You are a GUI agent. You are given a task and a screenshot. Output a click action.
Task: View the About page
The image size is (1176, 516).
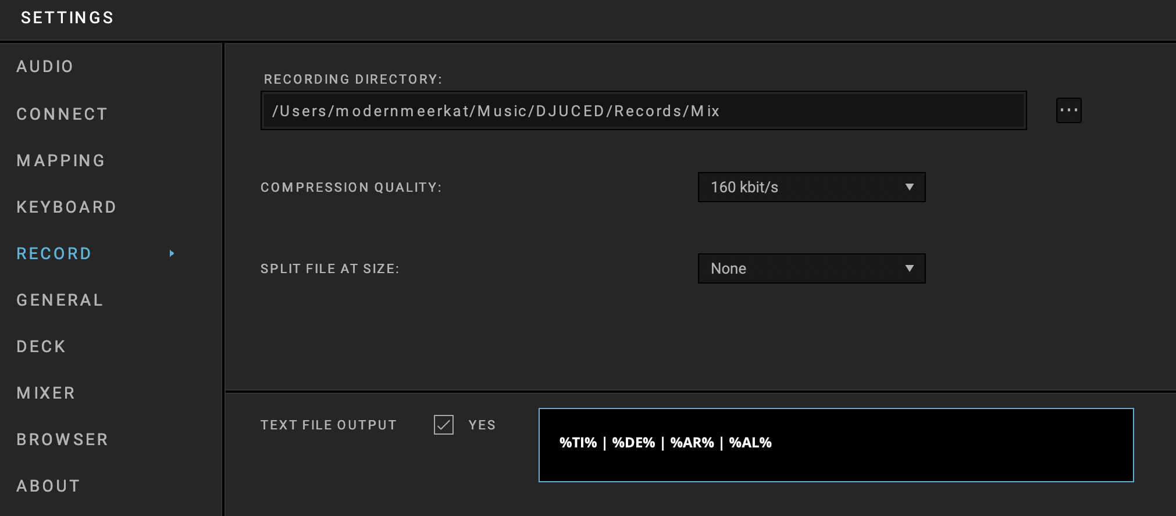pos(48,486)
